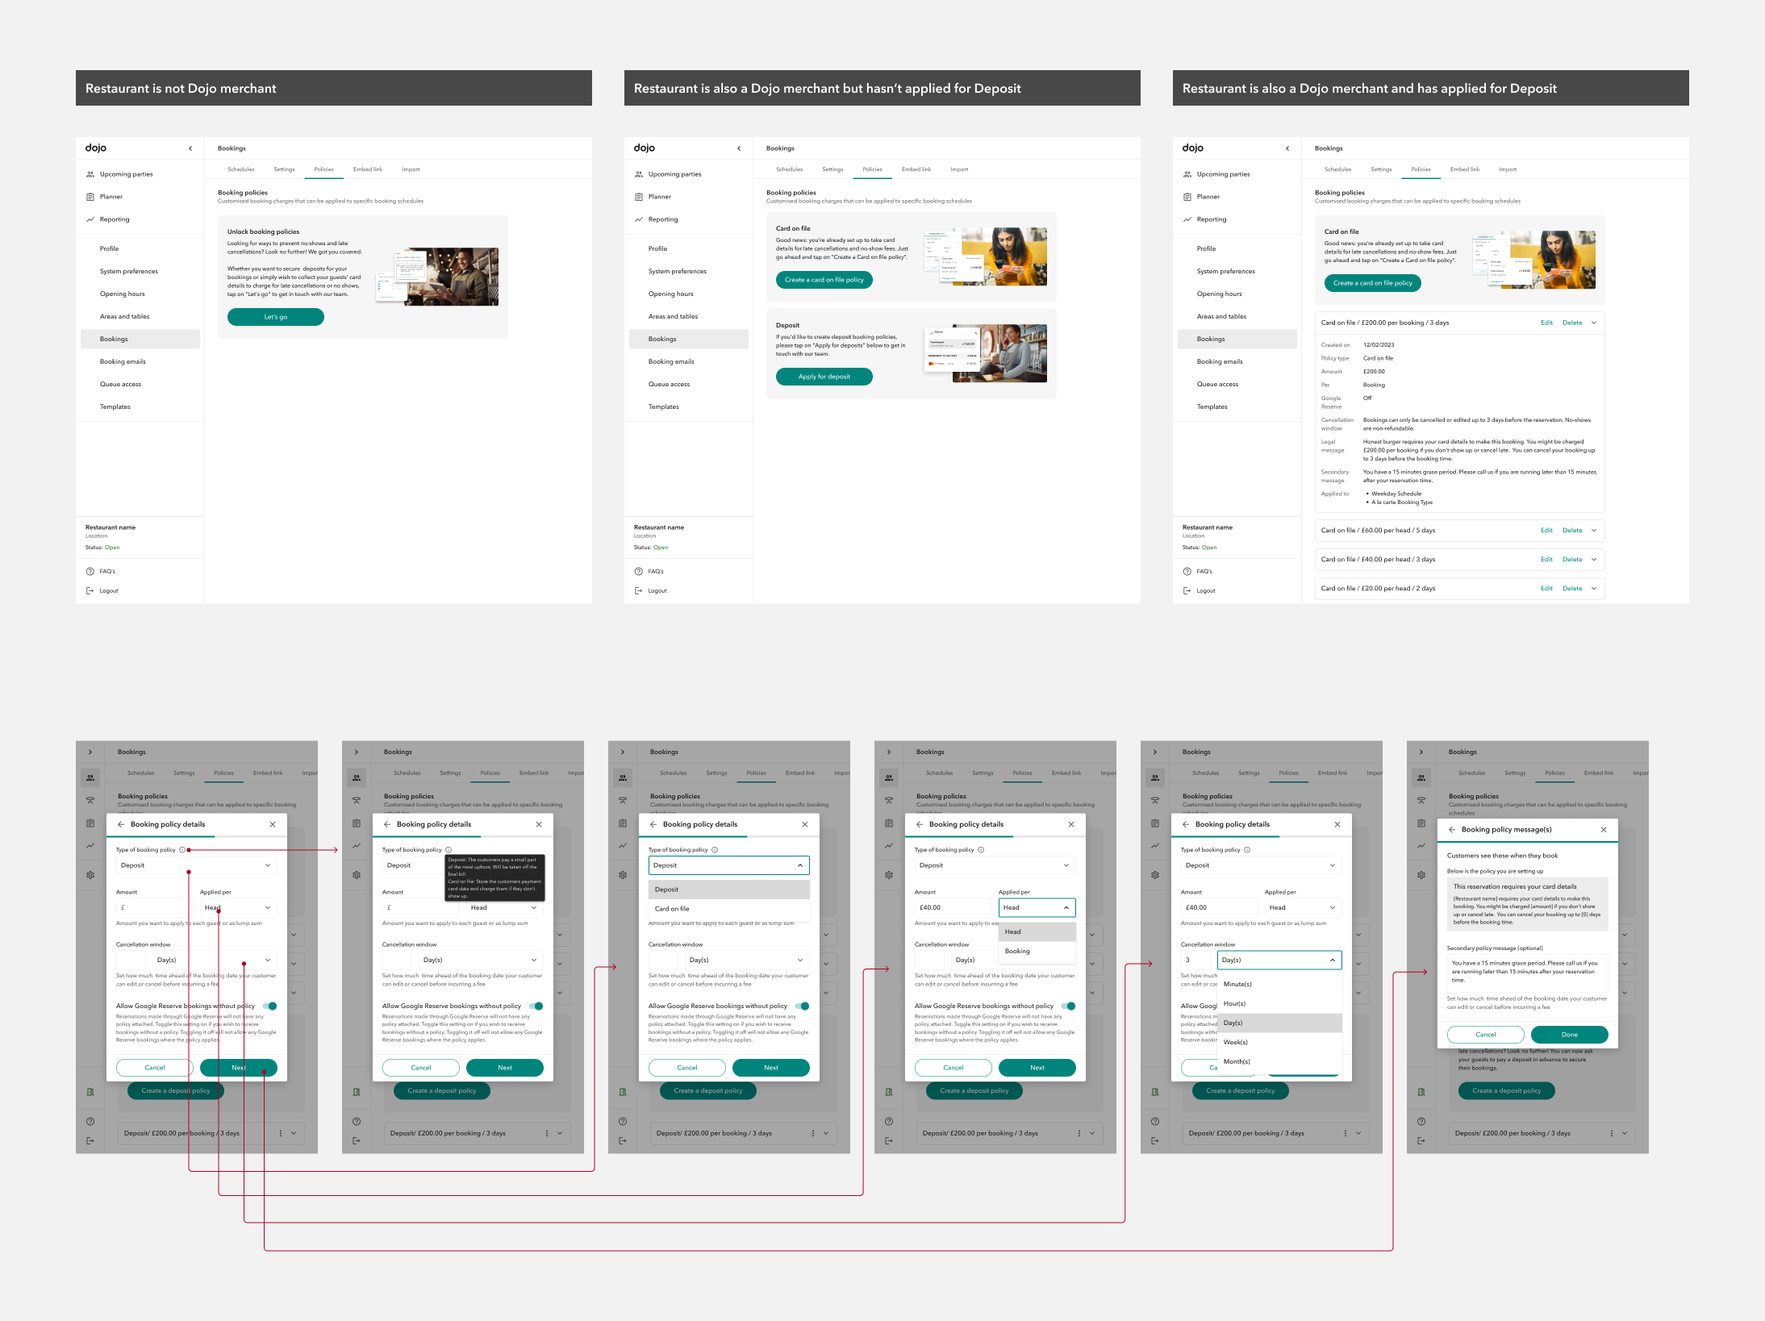Toggle Google Reserve switch in dialog with Head/Booking list open
Viewport: 1765px width, 1321px height.
pos(1069,1006)
